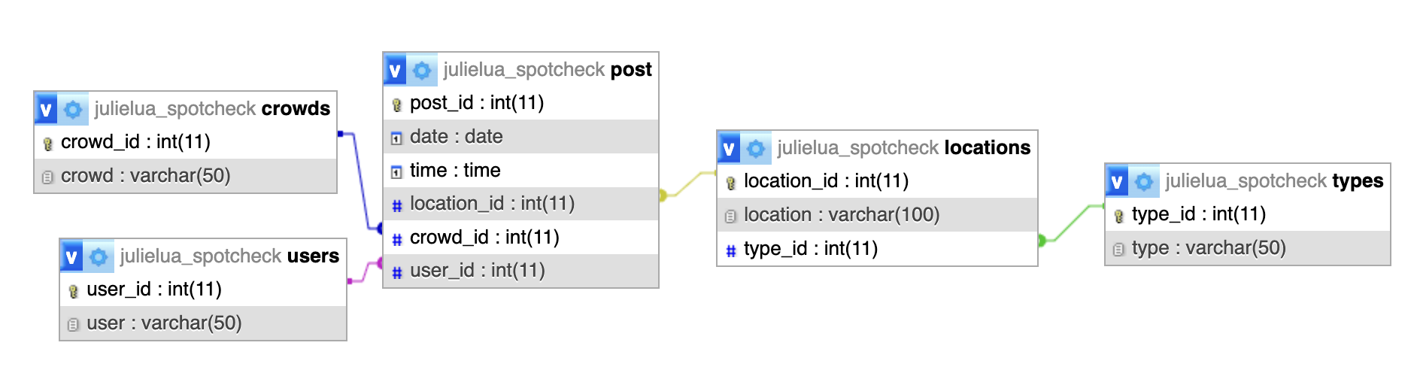Open the users table gear options
This screenshot has height=382, width=1414.
tap(99, 256)
